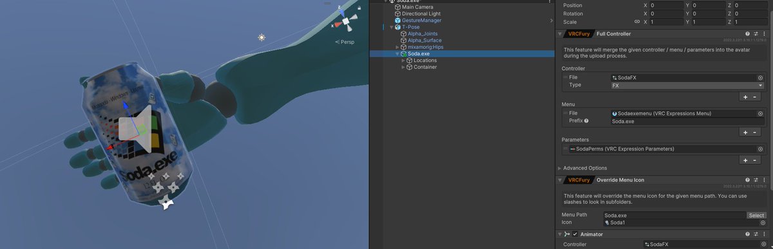Collapse the Full Controller component
Viewport: 773px width, 249px height.
point(559,33)
